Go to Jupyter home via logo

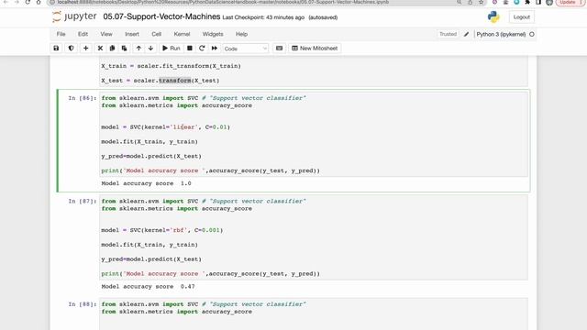(74, 16)
